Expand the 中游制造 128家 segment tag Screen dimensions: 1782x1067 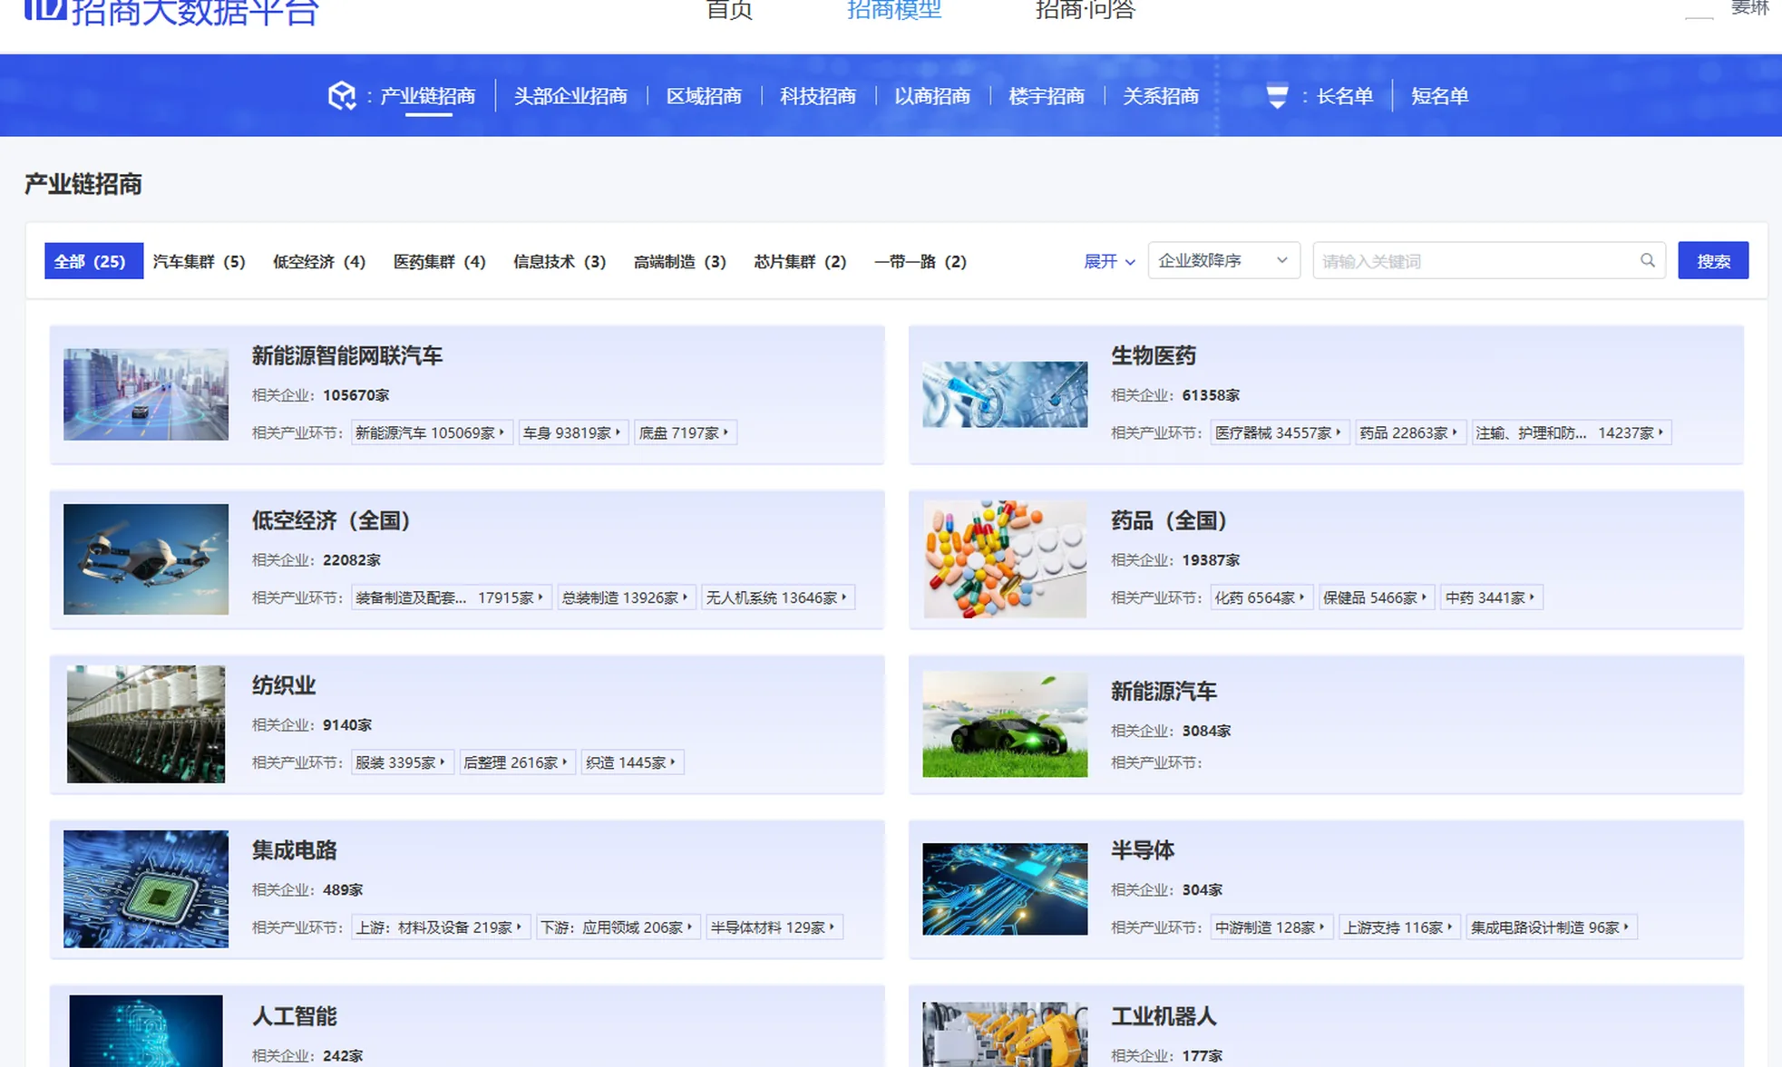(1271, 927)
